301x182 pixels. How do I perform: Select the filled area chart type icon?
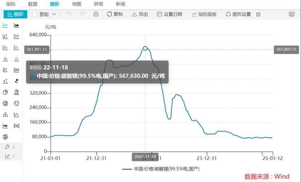[16, 26]
